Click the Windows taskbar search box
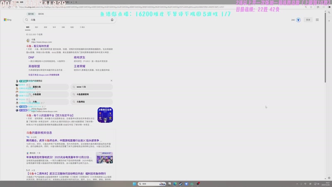 151,184
